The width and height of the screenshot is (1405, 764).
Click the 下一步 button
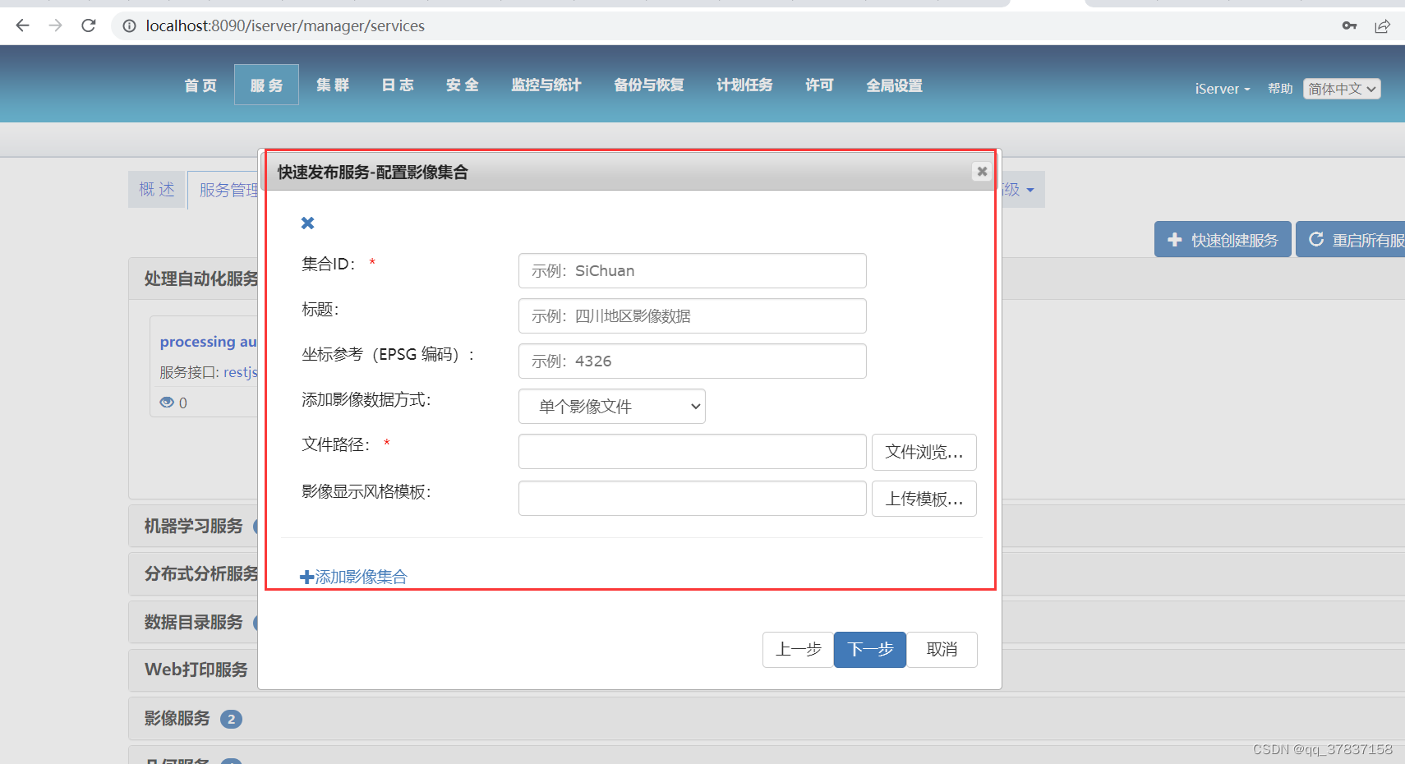pyautogui.click(x=870, y=650)
